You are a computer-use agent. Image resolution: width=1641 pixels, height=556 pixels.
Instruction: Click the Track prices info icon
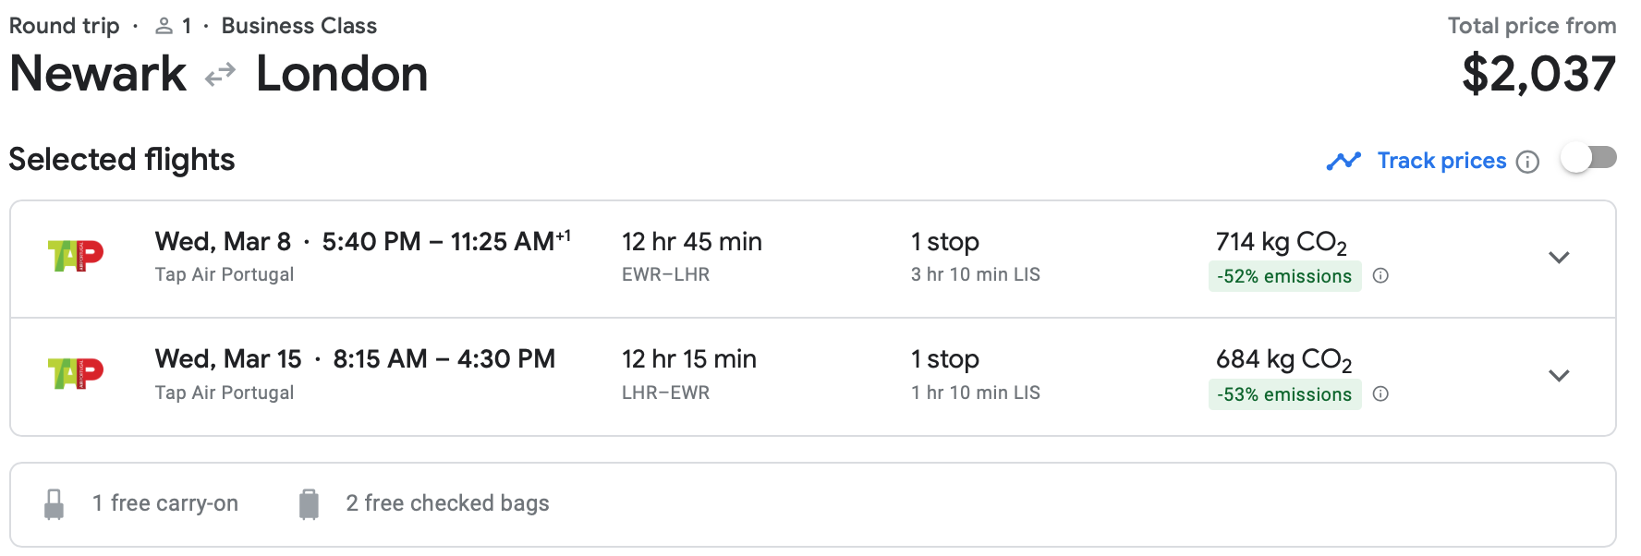pyautogui.click(x=1528, y=163)
